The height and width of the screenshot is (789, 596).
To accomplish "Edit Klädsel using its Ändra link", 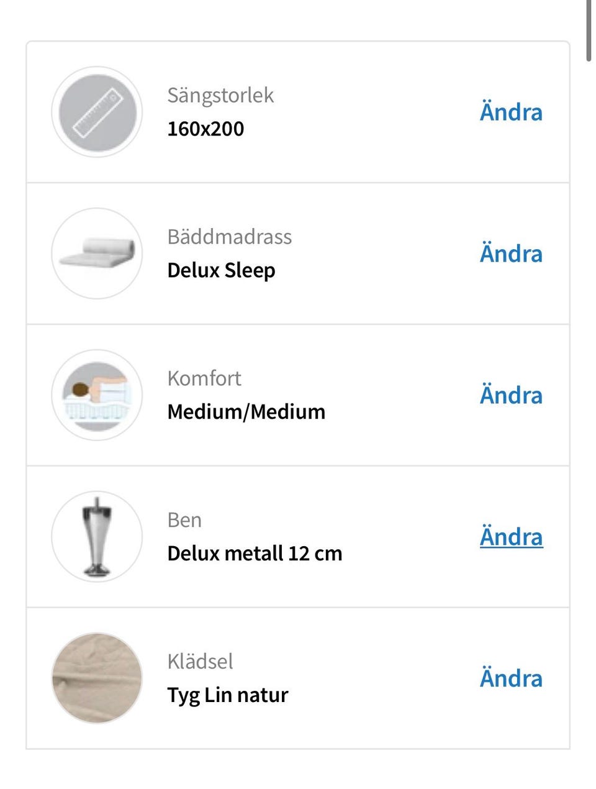I will coord(511,679).
